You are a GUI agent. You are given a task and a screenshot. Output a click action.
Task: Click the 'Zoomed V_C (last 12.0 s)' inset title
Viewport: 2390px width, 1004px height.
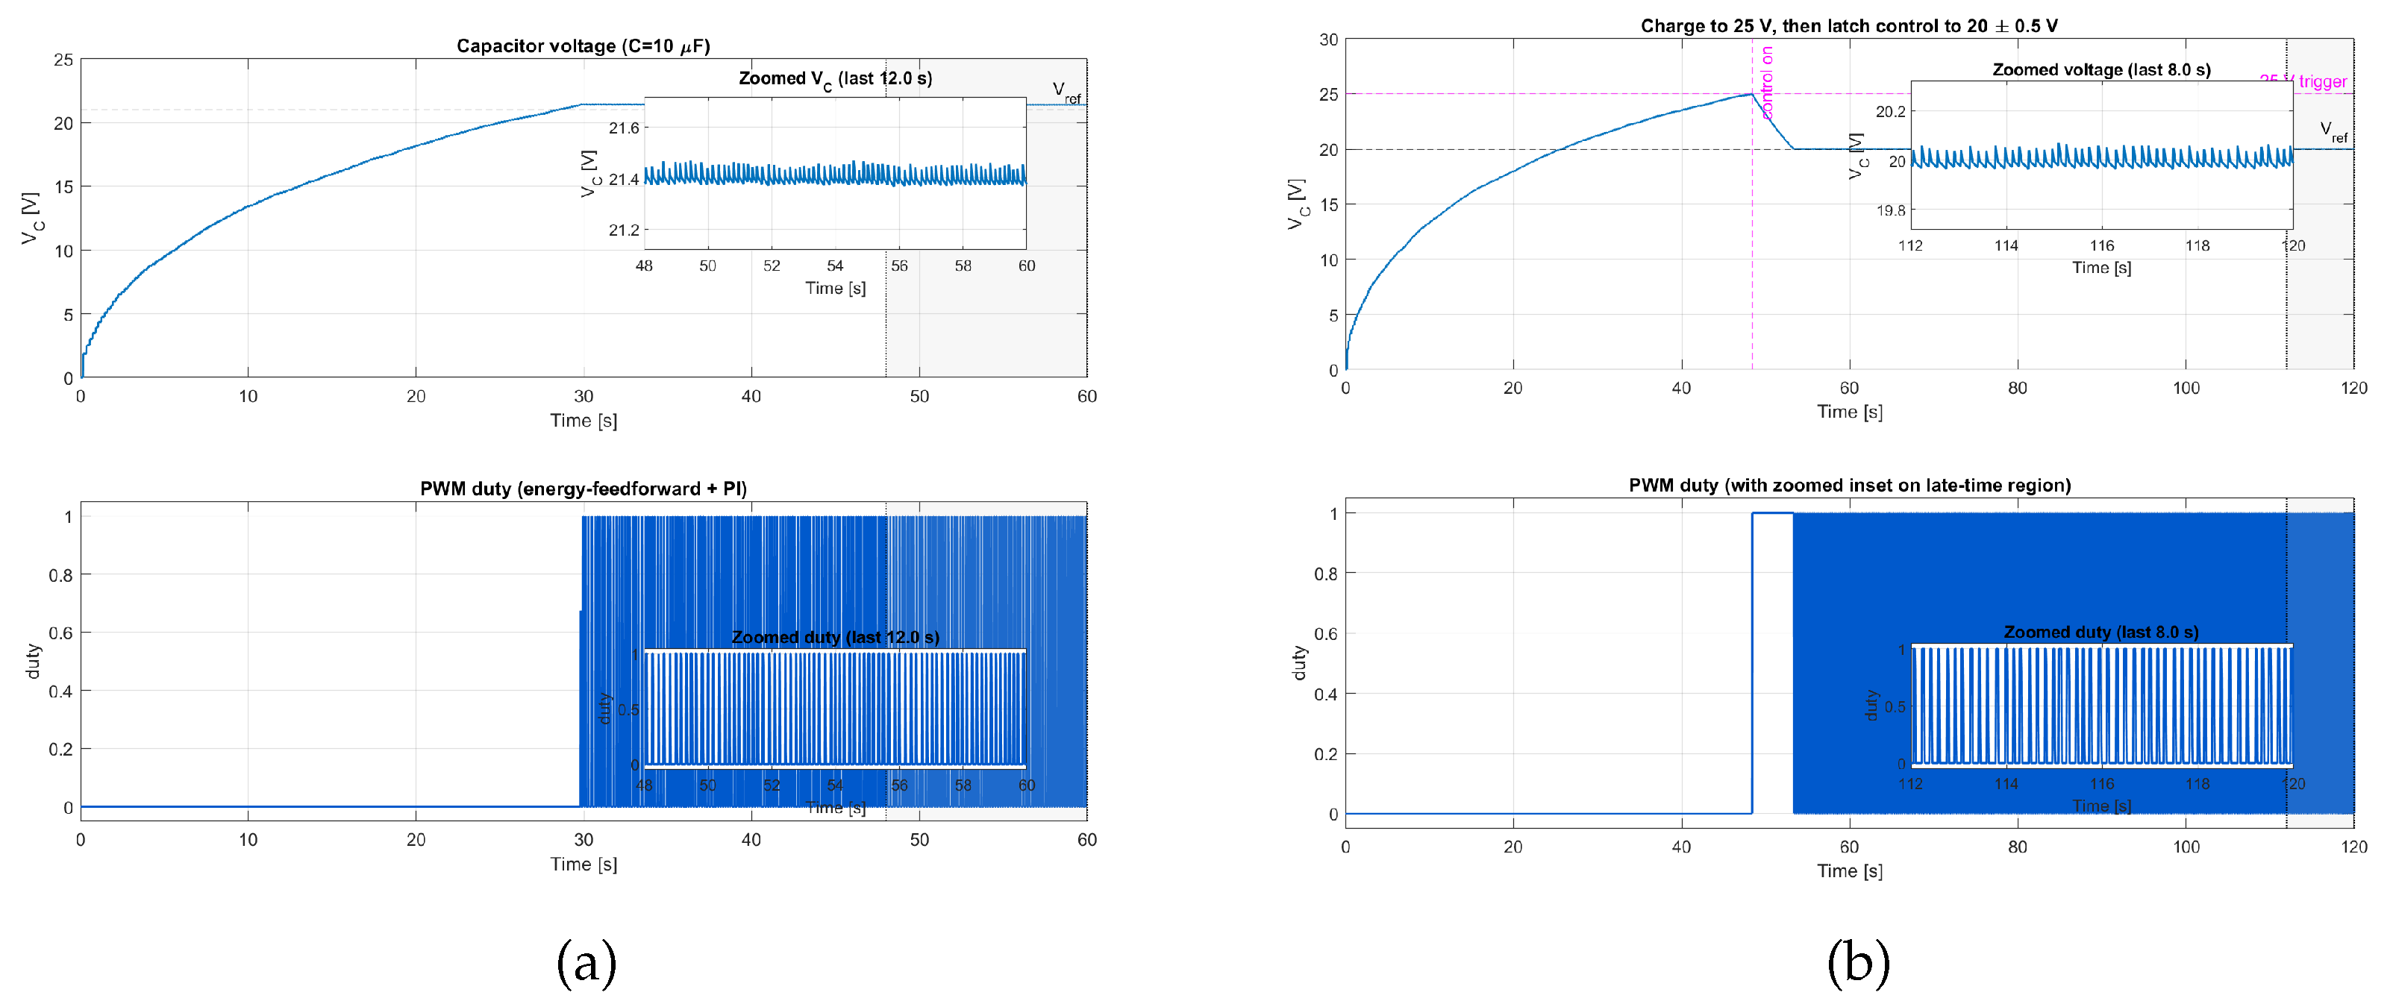[835, 79]
